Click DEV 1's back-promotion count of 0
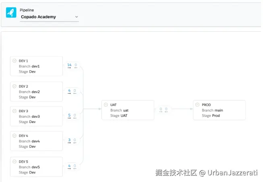Image resolution: width=263 pixels, height=182 pixels. click(75, 65)
